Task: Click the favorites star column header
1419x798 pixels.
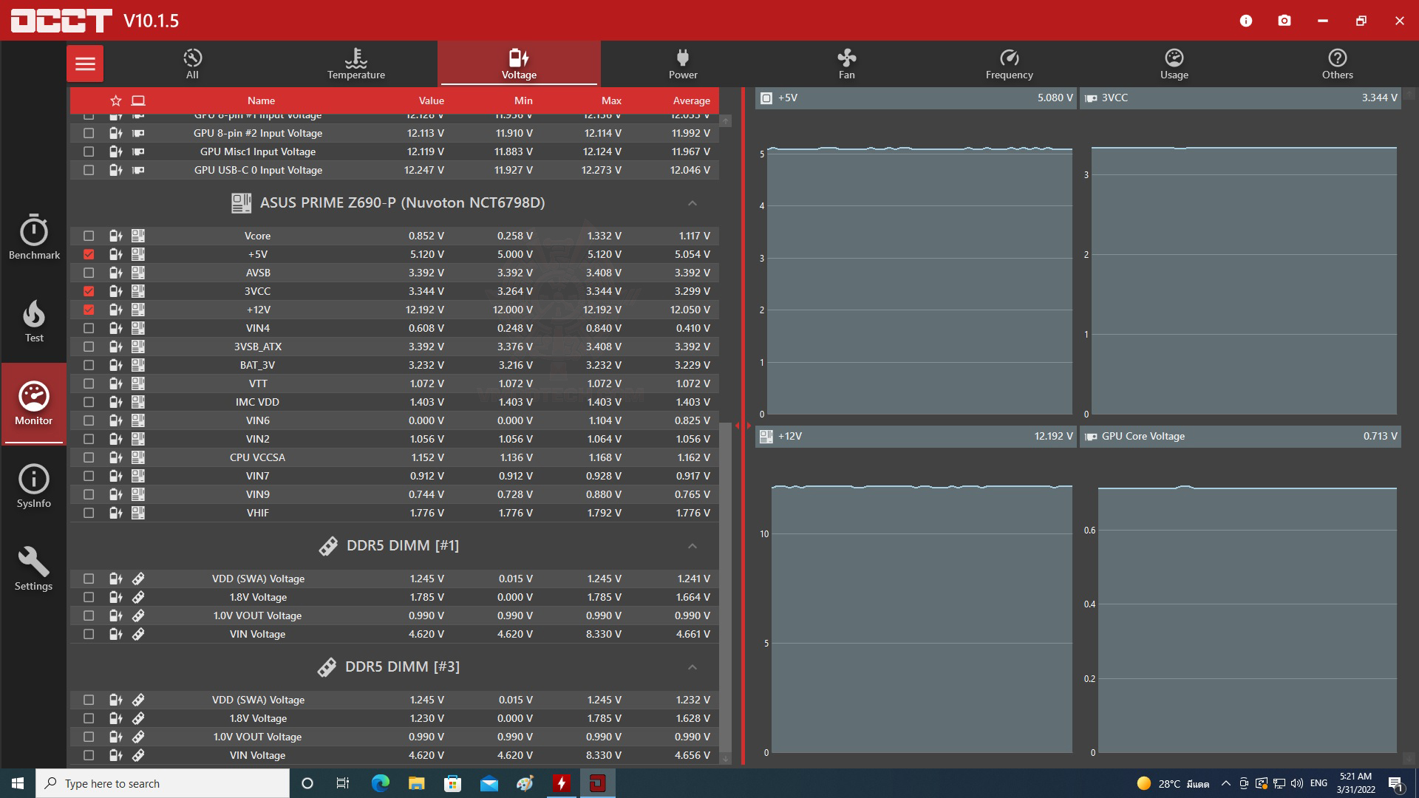Action: click(115, 100)
